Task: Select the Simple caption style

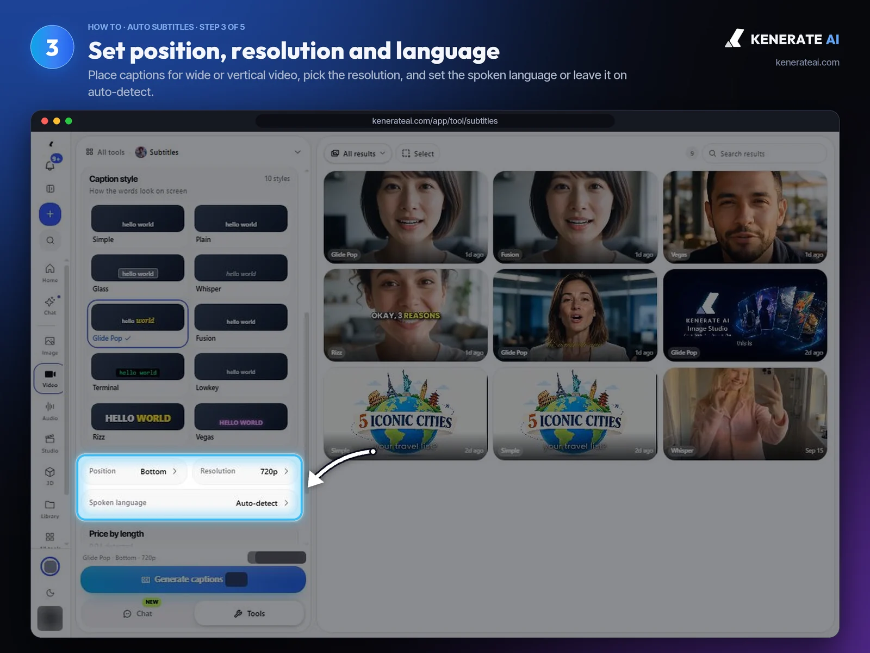Action: [x=138, y=224]
